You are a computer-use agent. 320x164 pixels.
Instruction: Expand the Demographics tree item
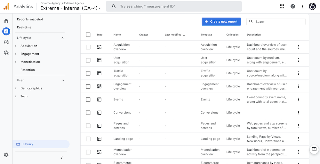(x=16, y=88)
